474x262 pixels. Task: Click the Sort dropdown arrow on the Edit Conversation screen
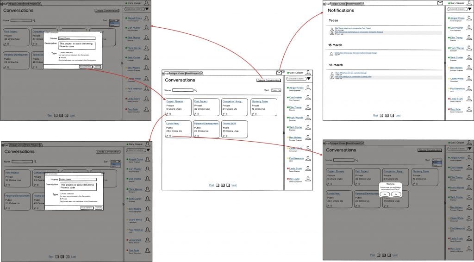tap(119, 162)
